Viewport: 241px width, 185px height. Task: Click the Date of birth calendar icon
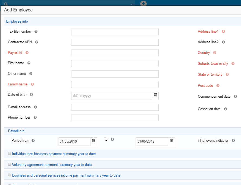[155, 95]
